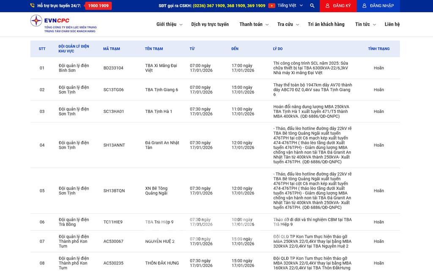Open Tri ân khách hàng page

tap(326, 25)
